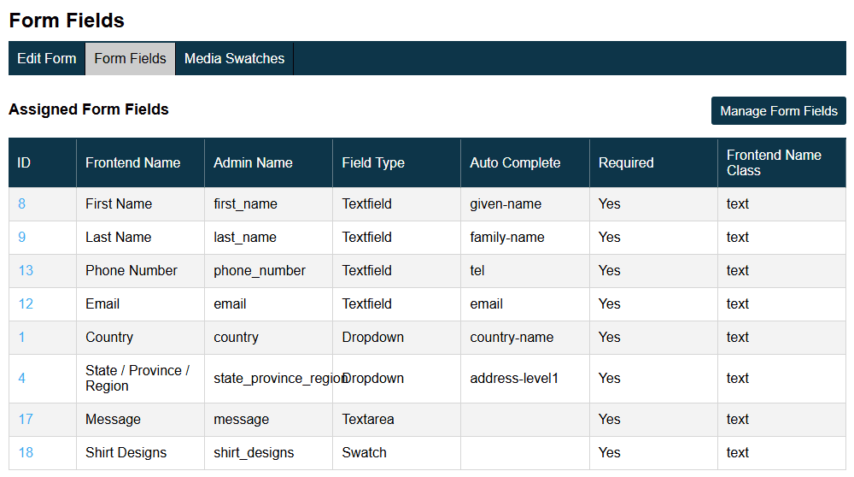This screenshot has height=477, width=854.
Task: Click the Swatch field type cell
Action: point(396,452)
